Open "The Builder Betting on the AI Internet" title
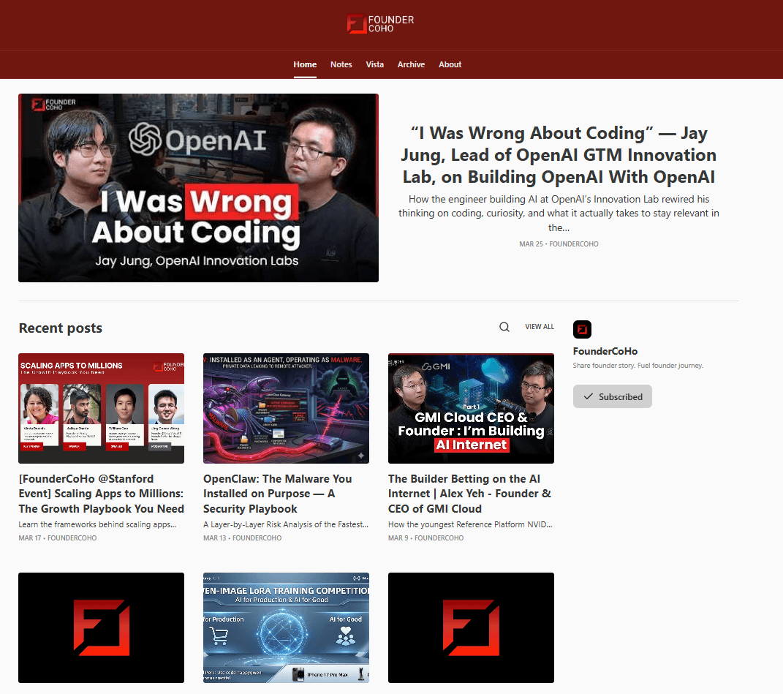 point(469,494)
